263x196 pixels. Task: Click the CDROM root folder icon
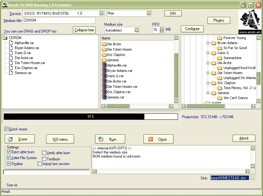click(x=5, y=38)
